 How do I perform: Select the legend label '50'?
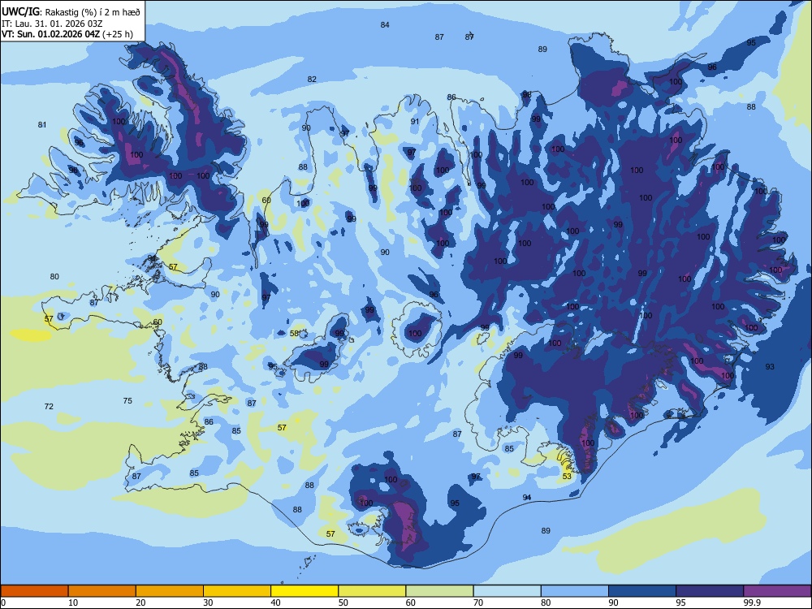pyautogui.click(x=343, y=603)
